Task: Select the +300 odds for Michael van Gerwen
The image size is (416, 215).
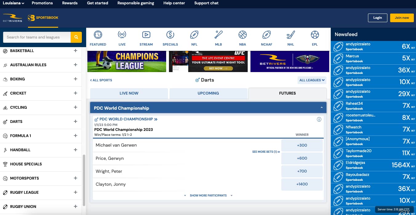Action: (302, 145)
